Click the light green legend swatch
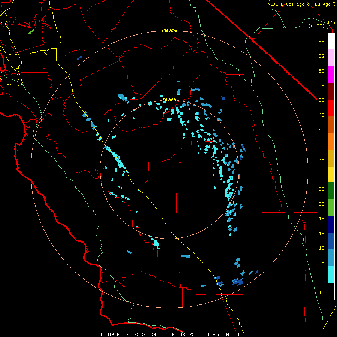The height and width of the screenshot is (337, 337). (x=331, y=207)
